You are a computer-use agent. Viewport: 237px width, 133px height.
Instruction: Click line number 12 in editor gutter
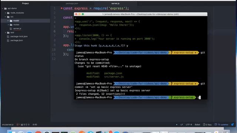coord(54,59)
